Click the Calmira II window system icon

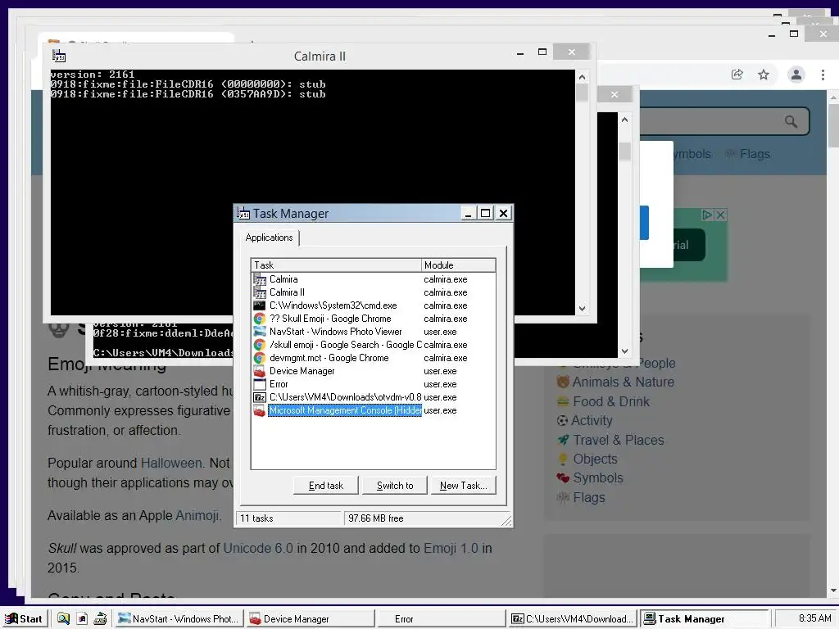[59, 56]
